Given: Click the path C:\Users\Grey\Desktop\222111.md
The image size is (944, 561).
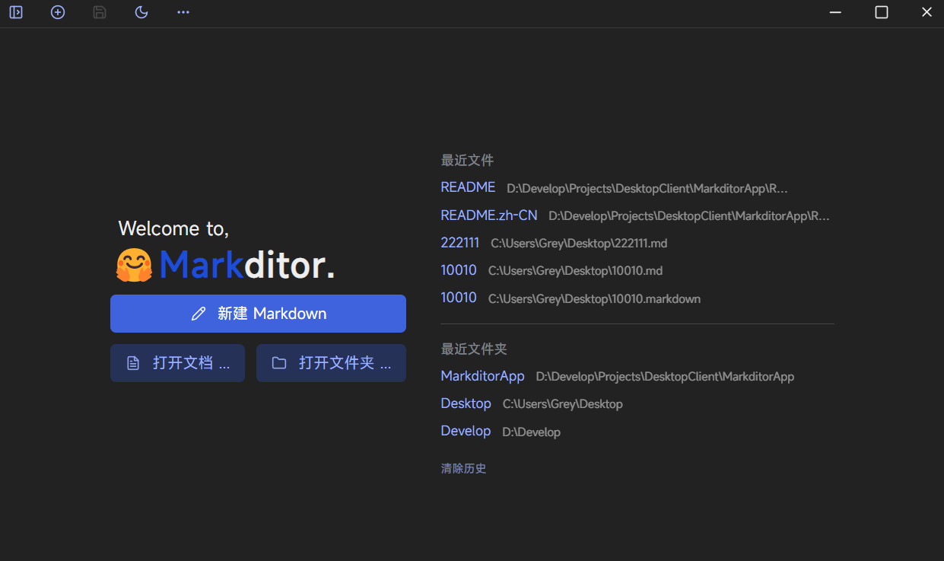Looking at the screenshot, I should pyautogui.click(x=579, y=244).
